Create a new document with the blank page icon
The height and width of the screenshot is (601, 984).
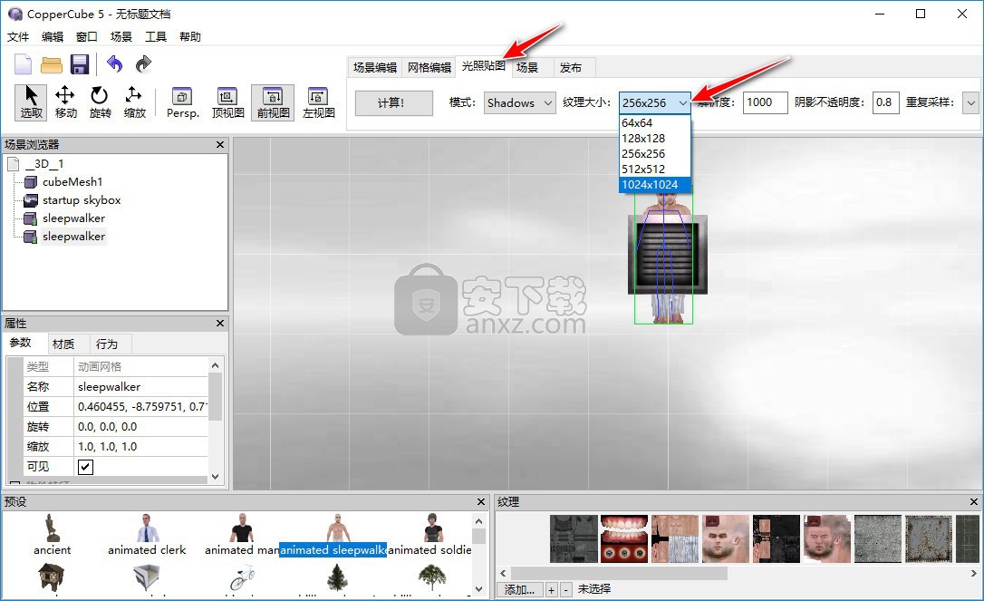(23, 64)
